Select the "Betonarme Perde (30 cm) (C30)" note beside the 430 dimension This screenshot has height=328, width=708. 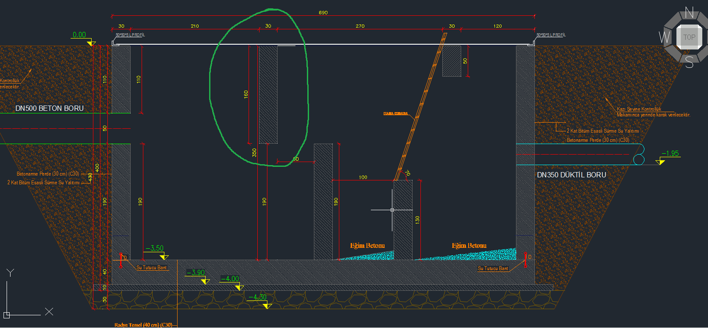point(48,174)
